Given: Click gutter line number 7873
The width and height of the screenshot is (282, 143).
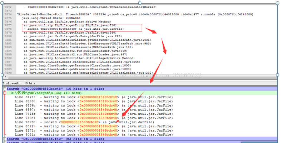Looking at the screenshot, I should pyautogui.click(x=8, y=11).
